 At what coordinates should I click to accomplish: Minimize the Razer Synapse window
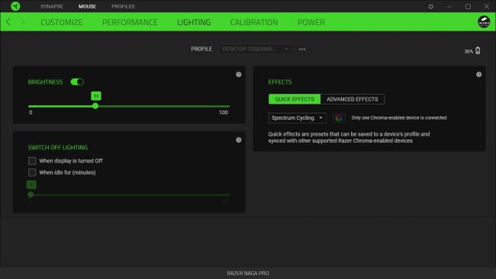click(449, 6)
